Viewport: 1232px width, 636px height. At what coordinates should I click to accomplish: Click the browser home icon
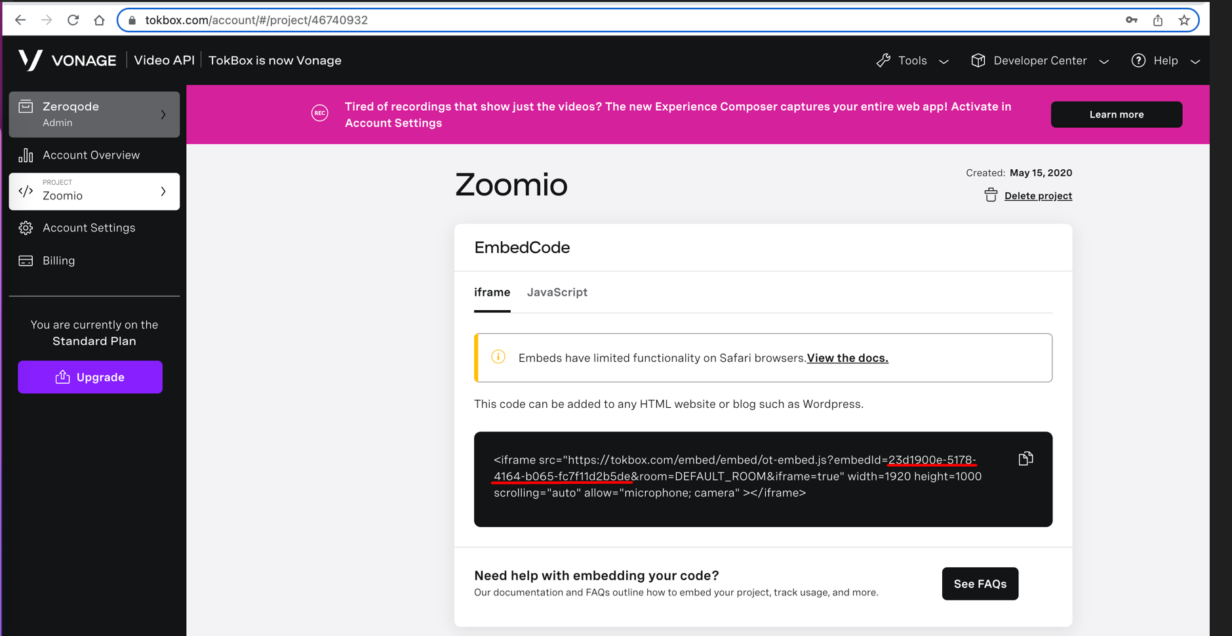tap(99, 20)
